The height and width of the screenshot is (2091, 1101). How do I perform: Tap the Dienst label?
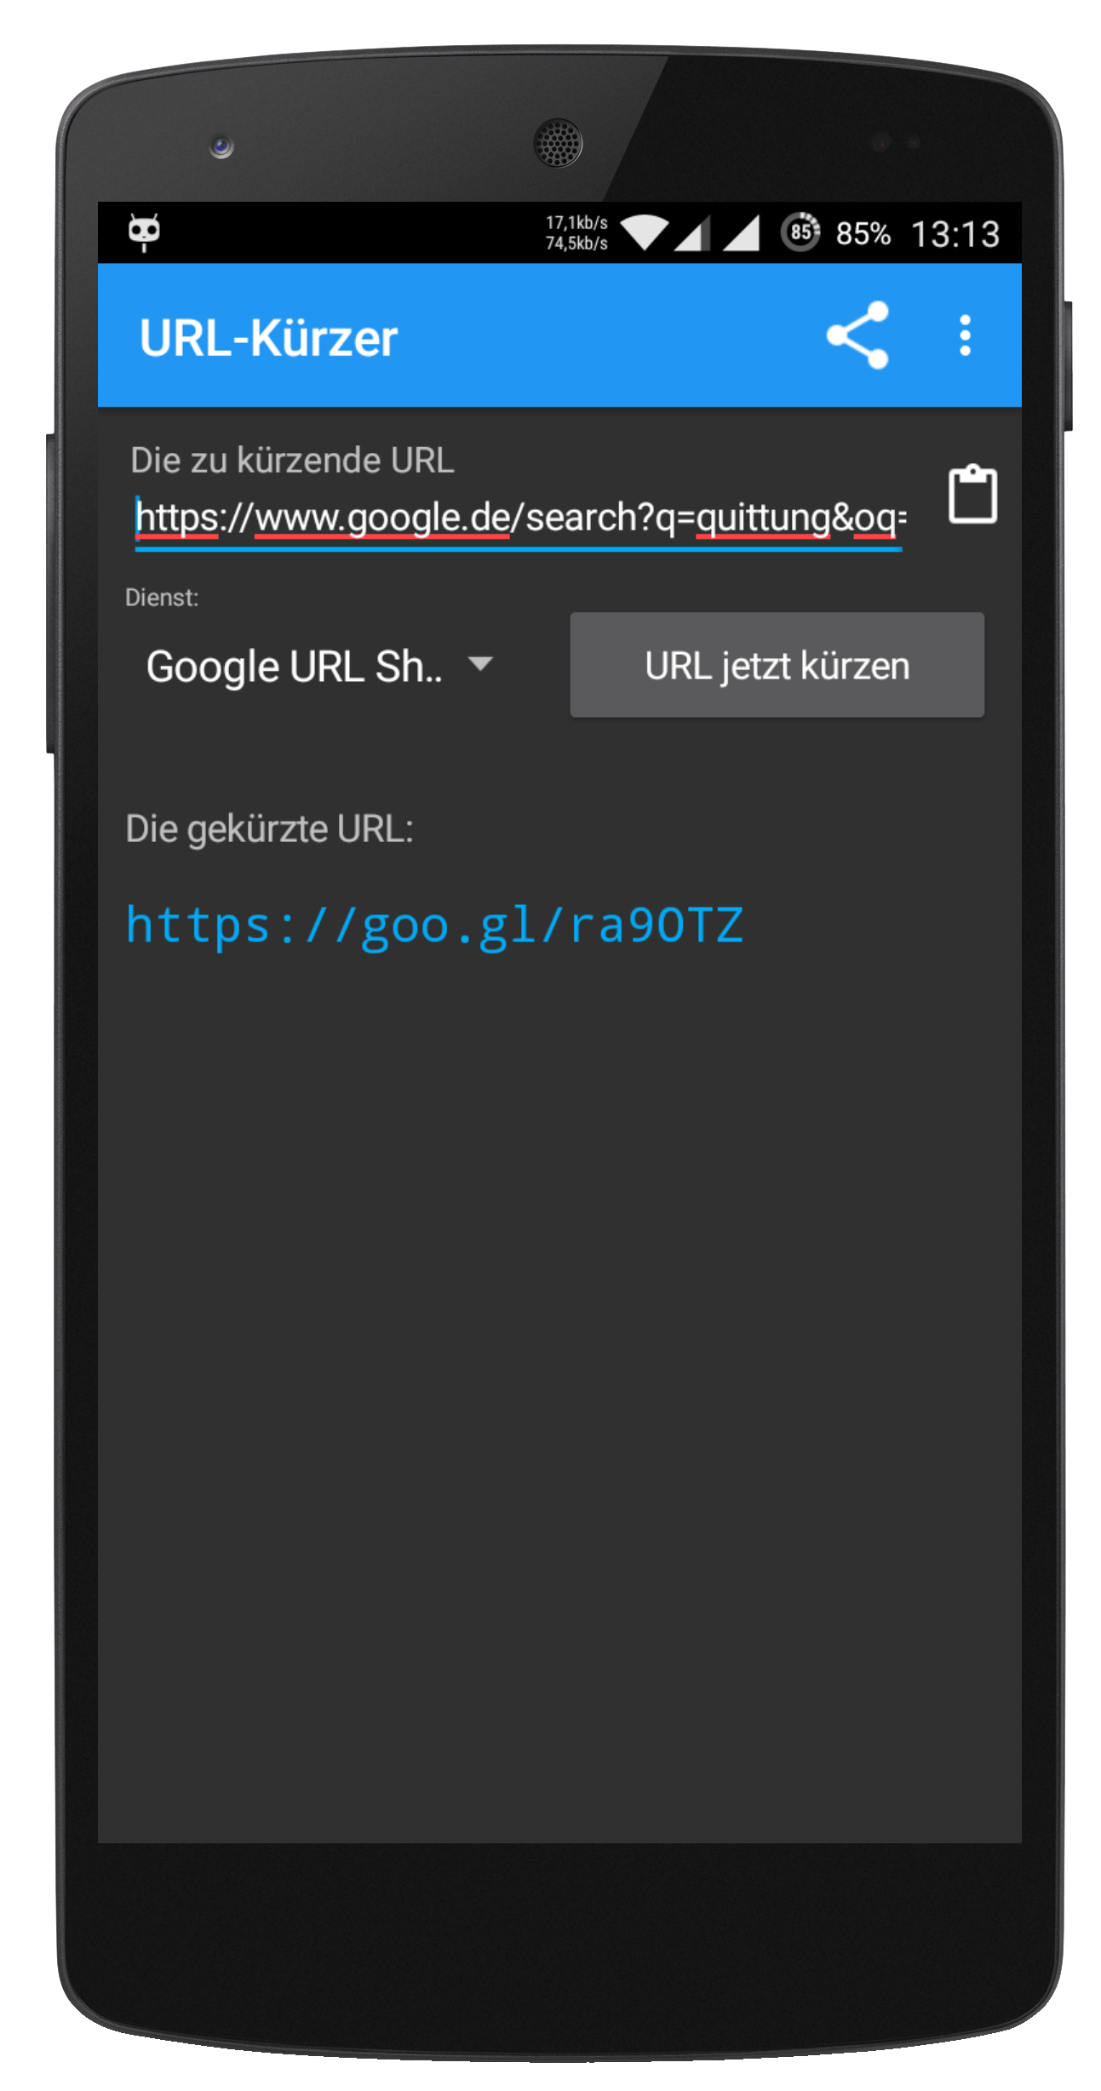[x=162, y=598]
